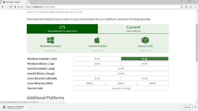Open the downloaded node-v8.11.2-x64.msi file
The image size is (198, 111).
pyautogui.click(x=15, y=107)
